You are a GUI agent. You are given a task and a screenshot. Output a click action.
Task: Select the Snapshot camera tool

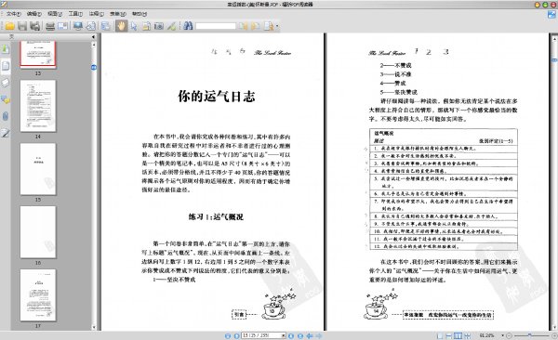point(159,26)
